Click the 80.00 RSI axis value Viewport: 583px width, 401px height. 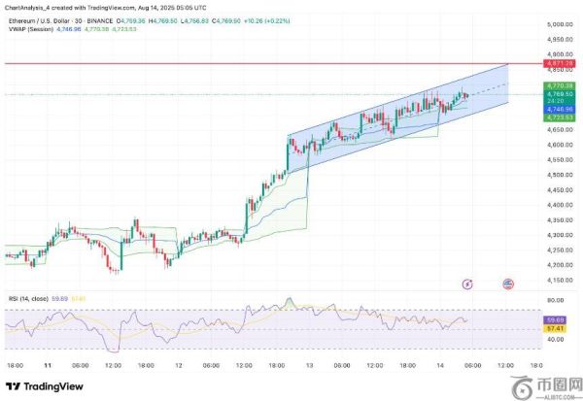coord(556,300)
